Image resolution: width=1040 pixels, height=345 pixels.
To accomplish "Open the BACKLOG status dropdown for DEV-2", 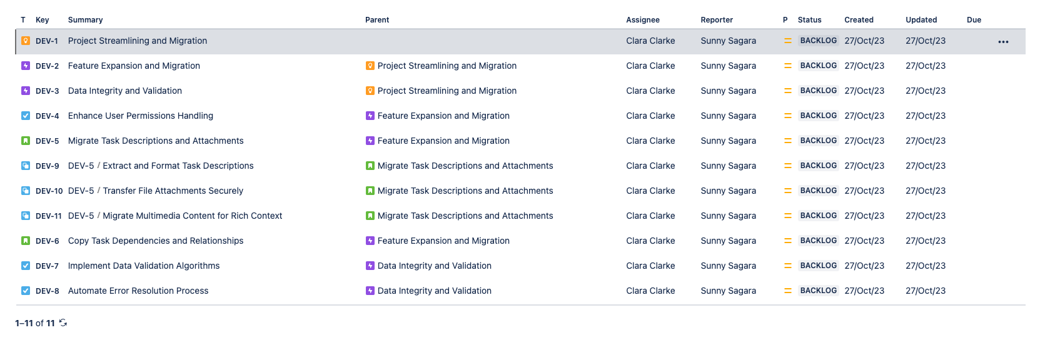I will click(818, 66).
